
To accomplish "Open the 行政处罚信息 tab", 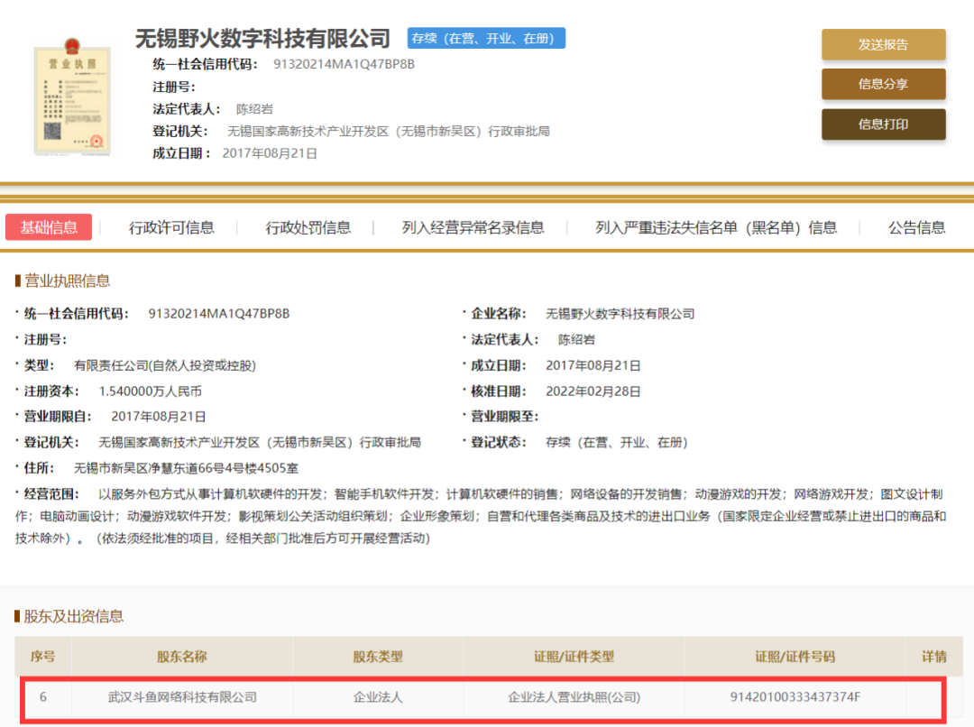I will pyautogui.click(x=308, y=228).
